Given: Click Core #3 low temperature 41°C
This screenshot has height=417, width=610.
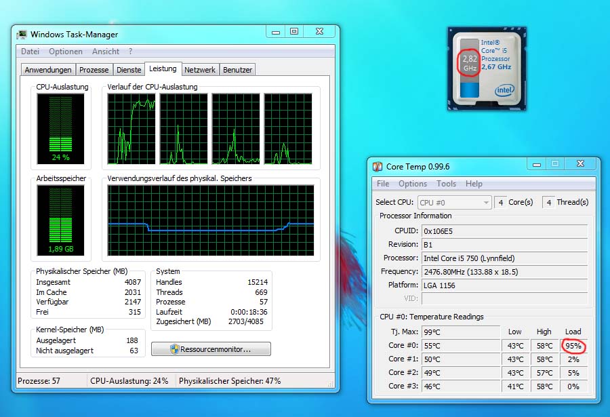Looking at the screenshot, I should click(515, 386).
